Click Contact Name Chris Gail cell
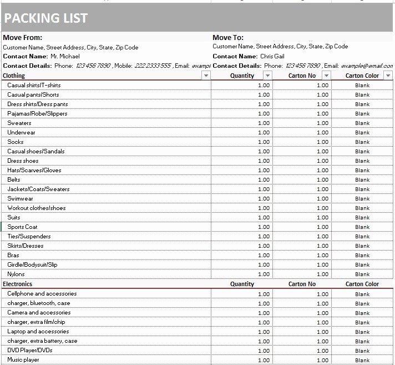 coord(302,56)
